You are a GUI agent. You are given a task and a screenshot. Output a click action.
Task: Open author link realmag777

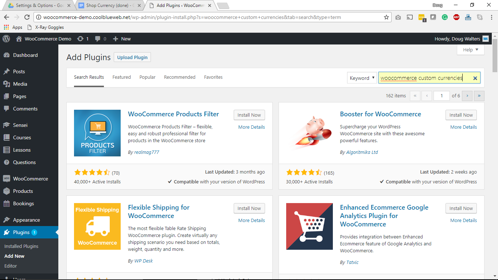[147, 152]
